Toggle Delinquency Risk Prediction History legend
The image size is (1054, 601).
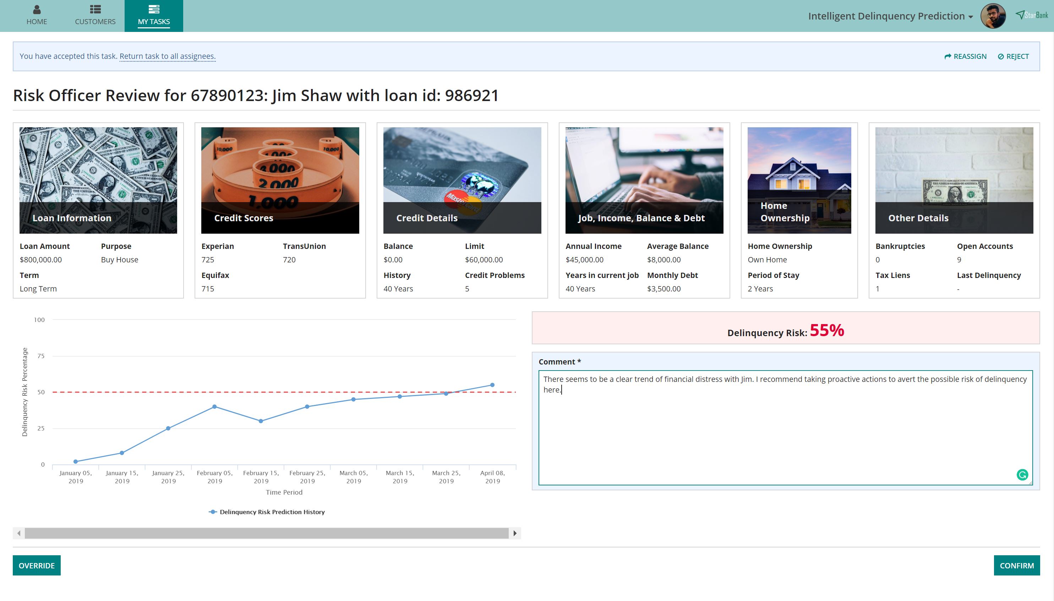click(267, 512)
